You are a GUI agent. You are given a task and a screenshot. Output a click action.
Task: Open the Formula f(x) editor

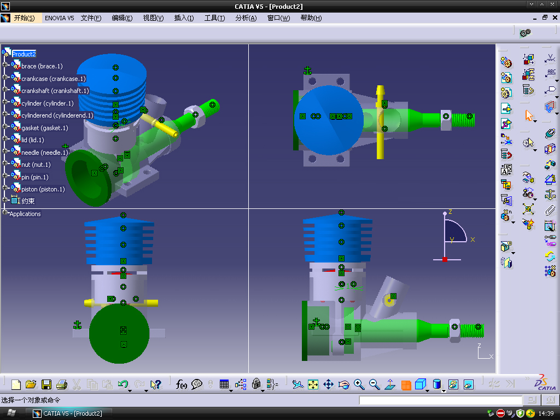click(x=181, y=384)
